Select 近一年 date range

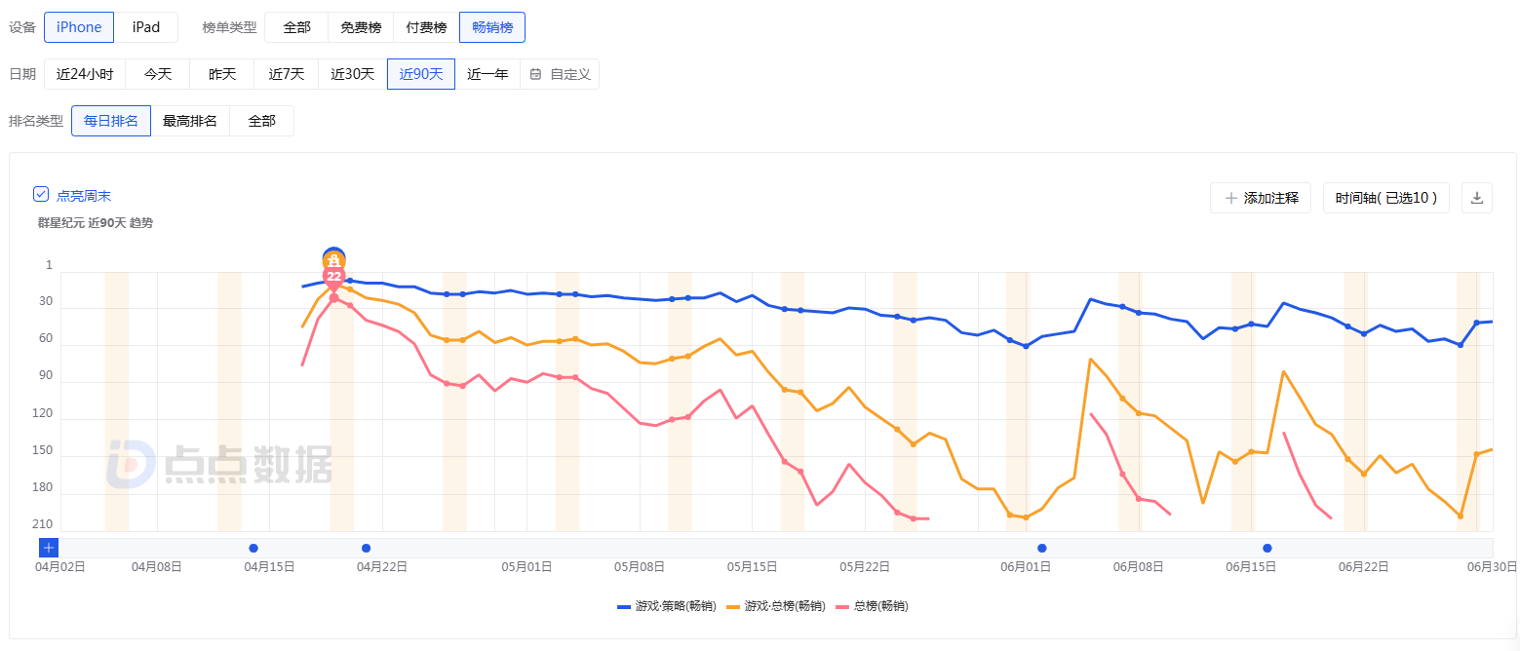[487, 74]
